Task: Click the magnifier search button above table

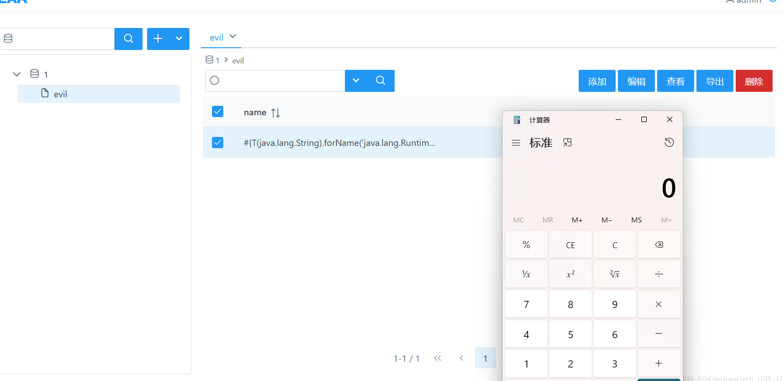Action: [x=381, y=81]
